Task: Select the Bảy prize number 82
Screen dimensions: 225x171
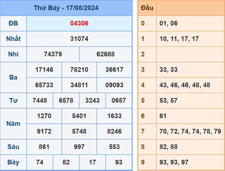Action: tap(66, 162)
